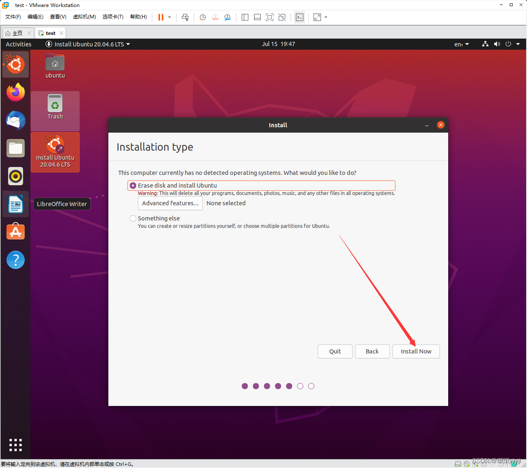Image resolution: width=527 pixels, height=468 pixels.
Task: Open Ubuntu Software from the dock
Action: click(16, 232)
